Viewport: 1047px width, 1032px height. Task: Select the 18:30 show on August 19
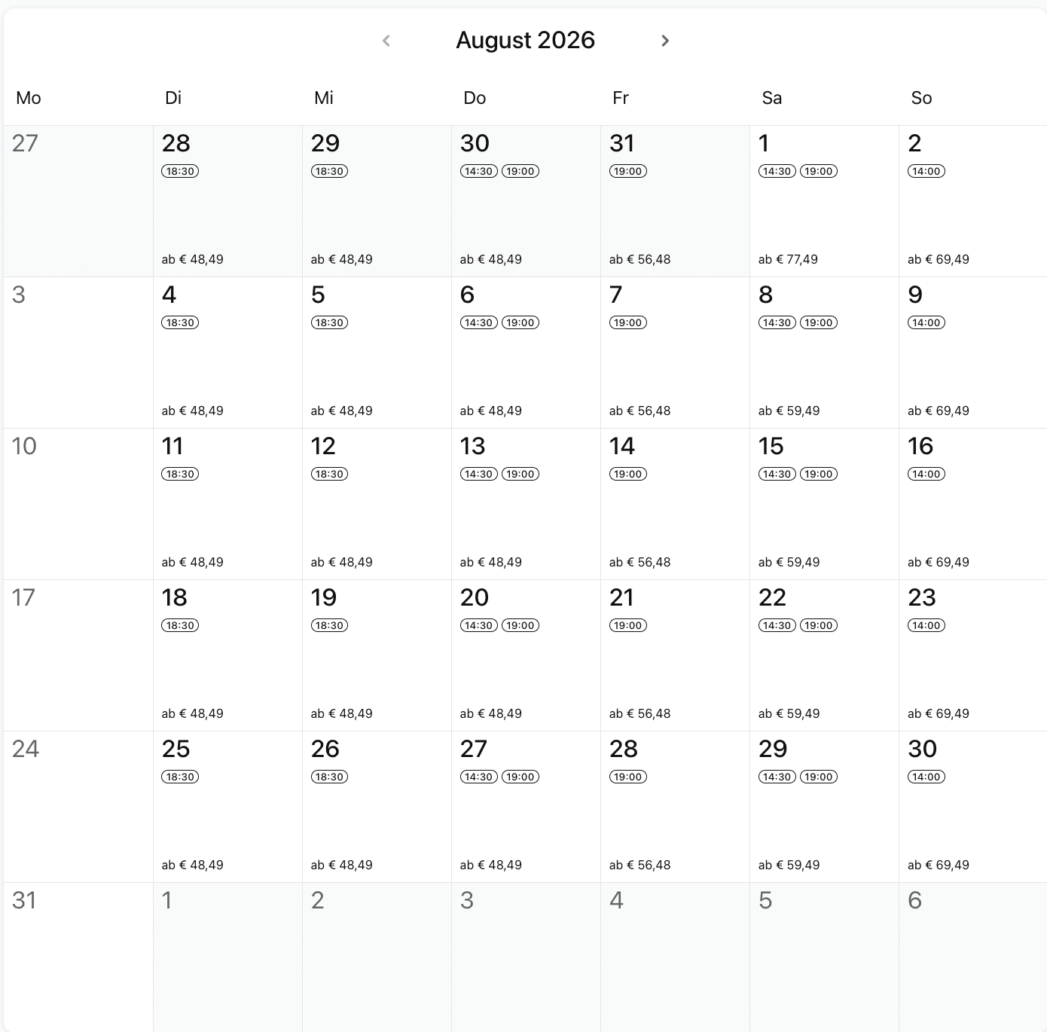[x=329, y=625]
